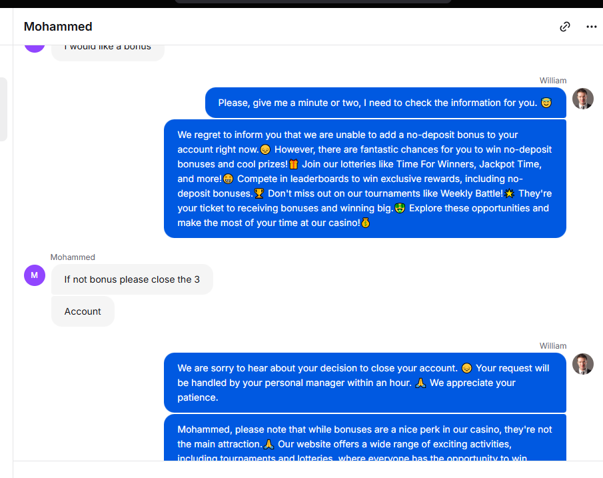Click the money bag emoji ending the casino message

(x=366, y=223)
